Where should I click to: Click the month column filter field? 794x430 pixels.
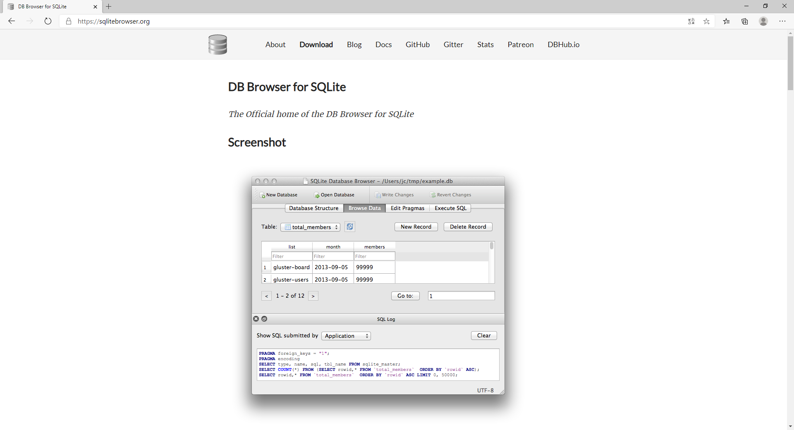(333, 256)
